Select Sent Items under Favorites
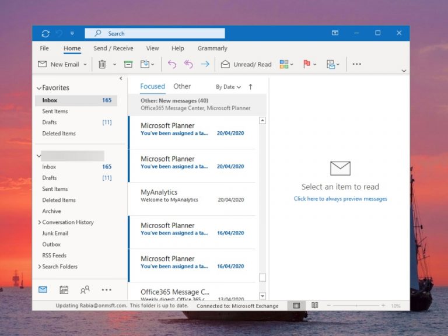The height and width of the screenshot is (336, 448). (55, 111)
